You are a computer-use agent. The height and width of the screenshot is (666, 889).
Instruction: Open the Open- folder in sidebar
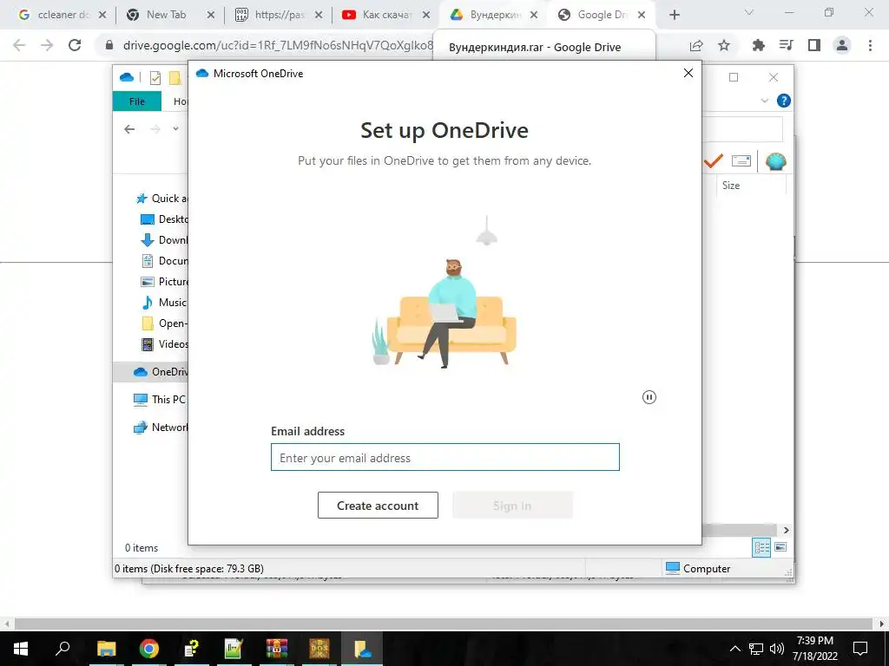click(x=164, y=323)
